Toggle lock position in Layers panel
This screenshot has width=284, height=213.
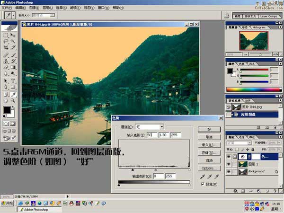pyautogui.click(x=248, y=150)
